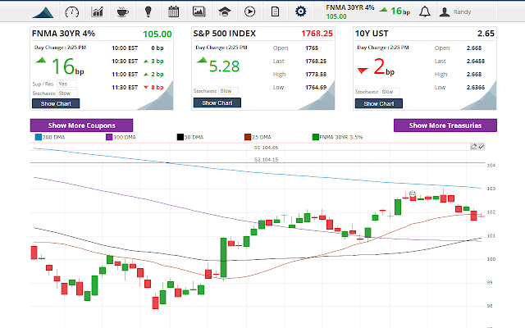Open the settings gear icon
Screen dimensions: 525x328
pos(300,11)
